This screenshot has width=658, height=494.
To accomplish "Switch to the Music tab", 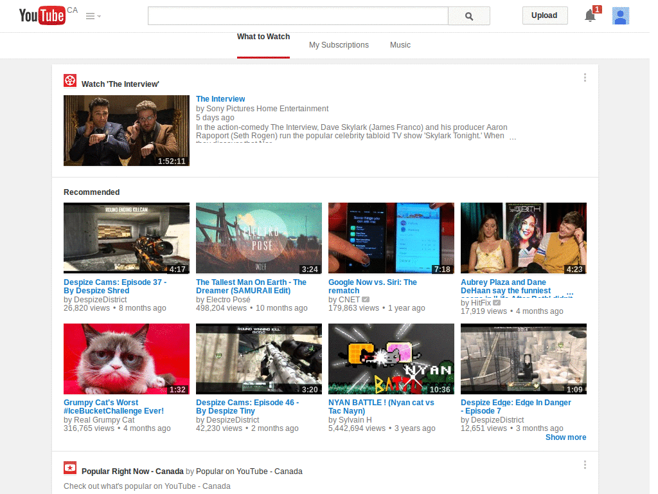I will click(400, 45).
